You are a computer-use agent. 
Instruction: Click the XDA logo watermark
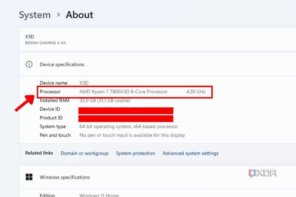[x=262, y=173]
